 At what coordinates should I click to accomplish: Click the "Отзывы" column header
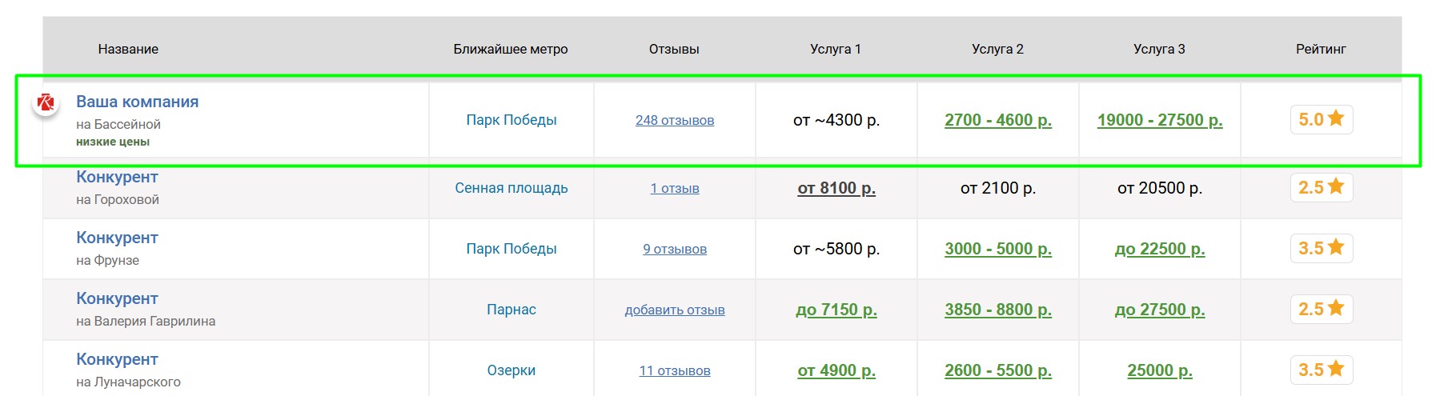coord(673,49)
